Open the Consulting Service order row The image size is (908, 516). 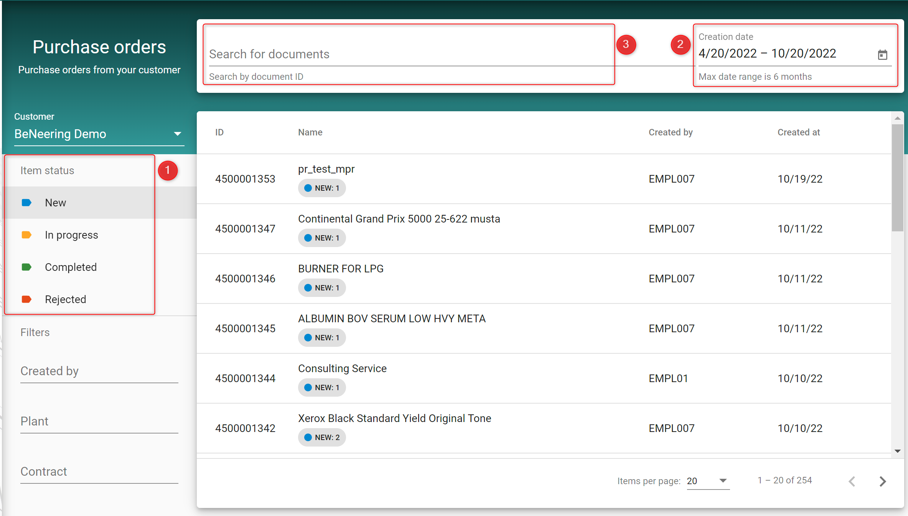(x=342, y=369)
